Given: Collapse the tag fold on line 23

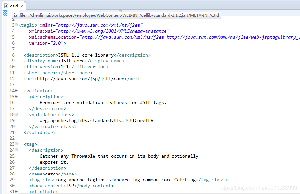Looking at the screenshot, I should (16, 144).
